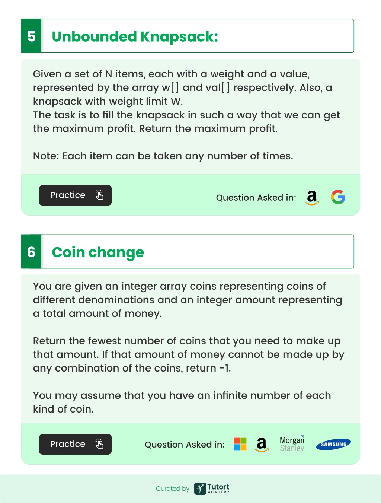This screenshot has height=503, width=381.
Task: Click the hand pointer icon in second Practice button
Action: [99, 443]
